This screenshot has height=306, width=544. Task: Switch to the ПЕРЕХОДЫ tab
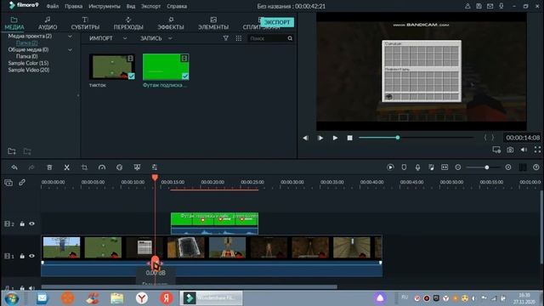(128, 23)
